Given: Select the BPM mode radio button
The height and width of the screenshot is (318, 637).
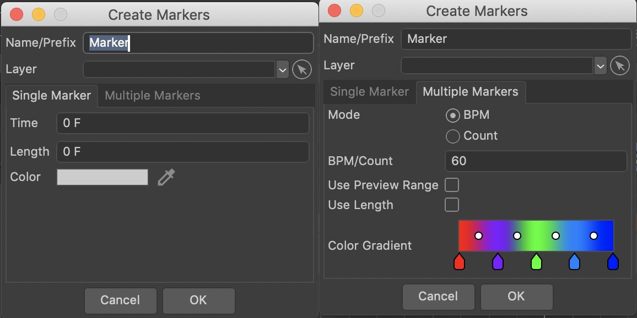Looking at the screenshot, I should tap(452, 116).
